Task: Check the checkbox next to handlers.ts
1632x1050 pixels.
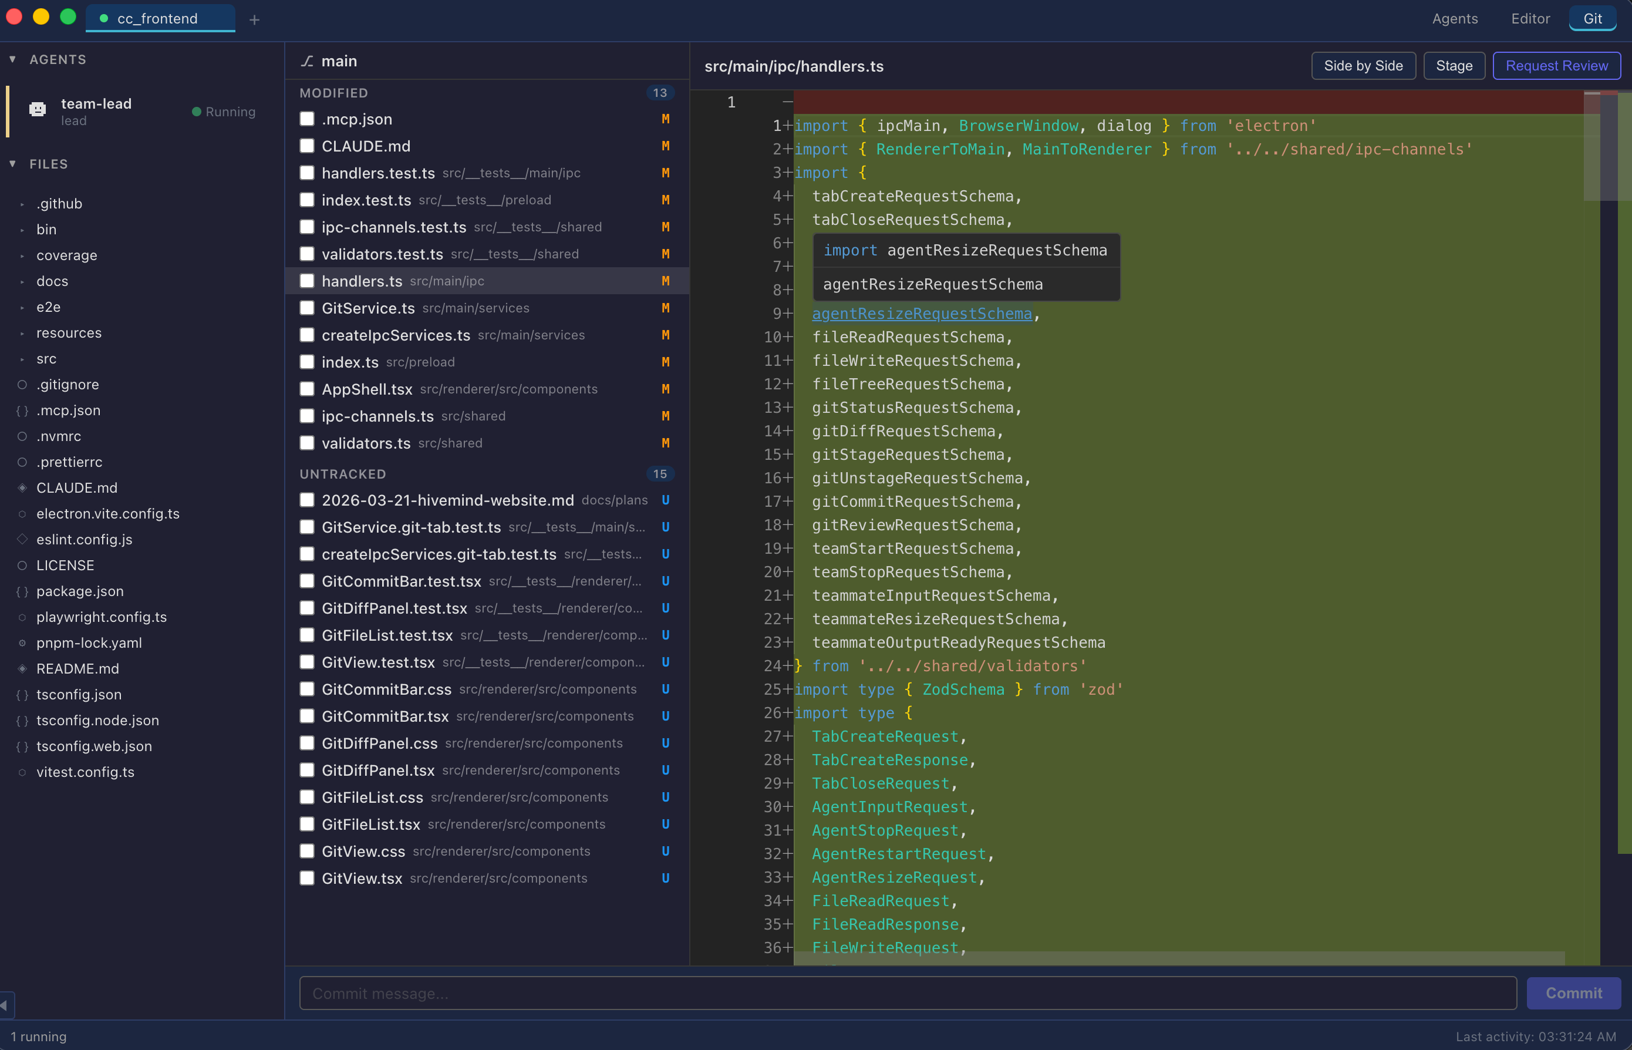Action: coord(306,280)
